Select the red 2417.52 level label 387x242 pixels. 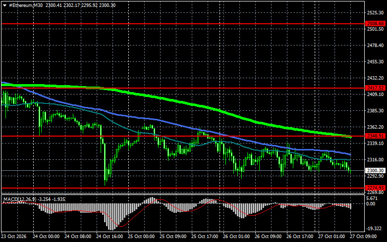click(x=375, y=88)
